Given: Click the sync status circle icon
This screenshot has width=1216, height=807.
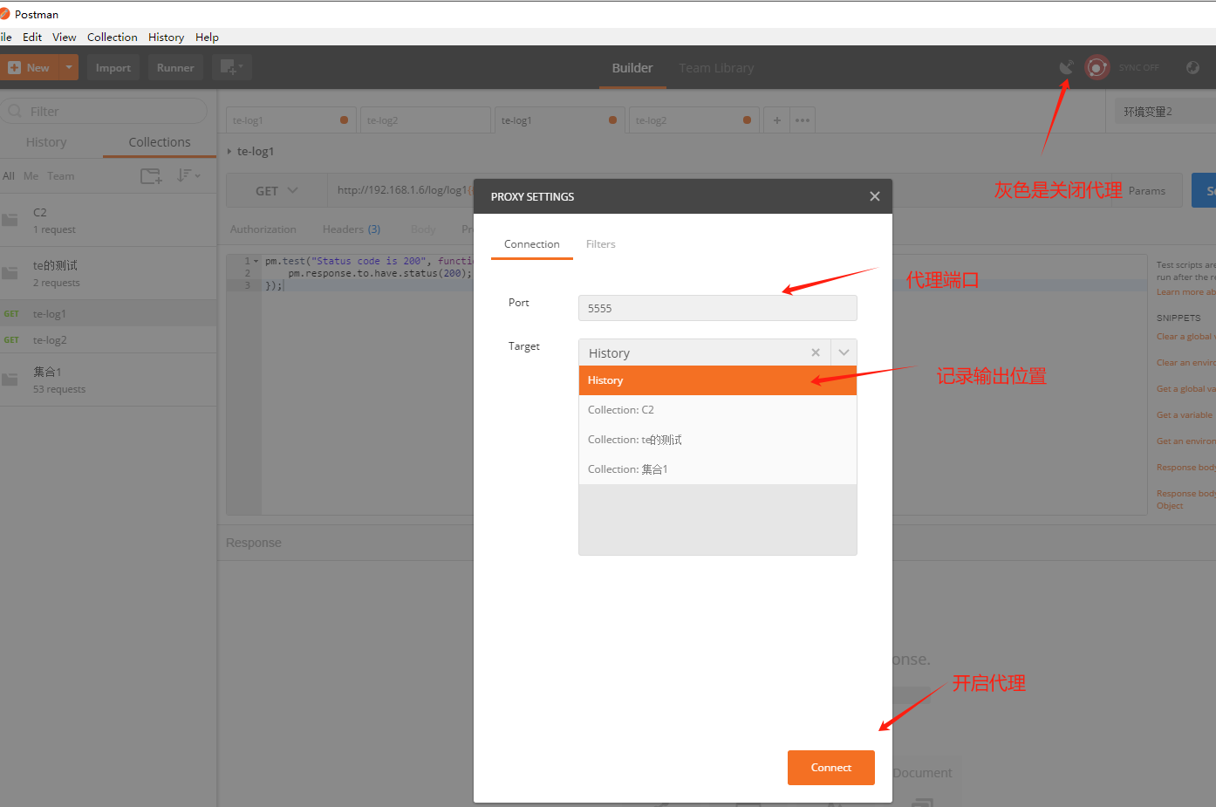Looking at the screenshot, I should coord(1096,67).
